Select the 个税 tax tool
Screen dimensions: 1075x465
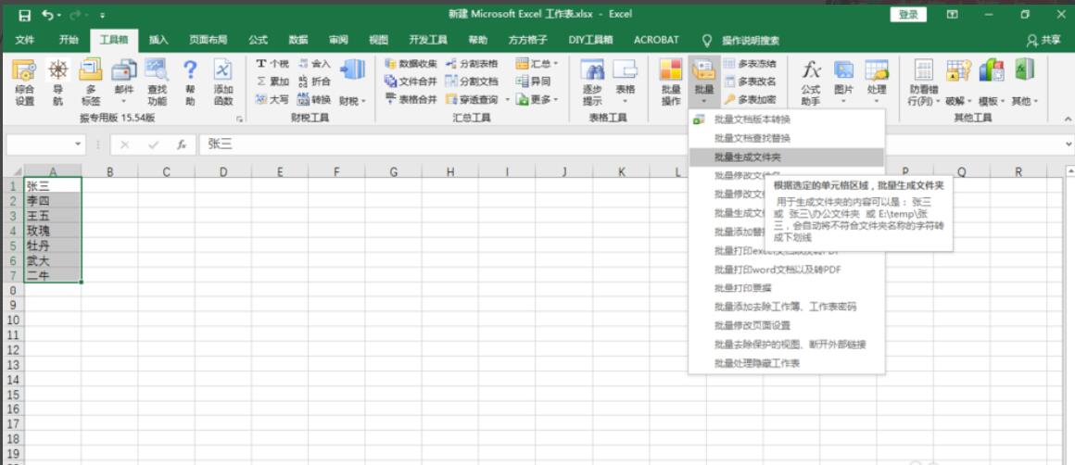[x=272, y=64]
